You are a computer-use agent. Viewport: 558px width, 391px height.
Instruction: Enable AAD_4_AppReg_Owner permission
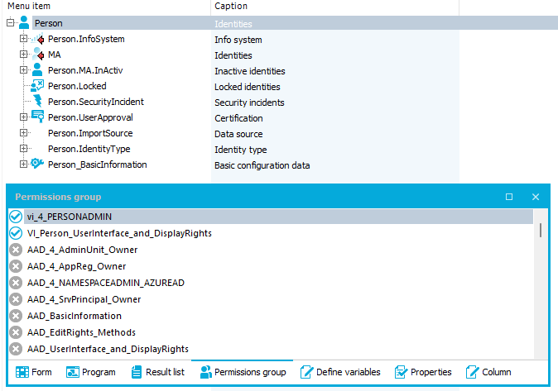tap(16, 266)
